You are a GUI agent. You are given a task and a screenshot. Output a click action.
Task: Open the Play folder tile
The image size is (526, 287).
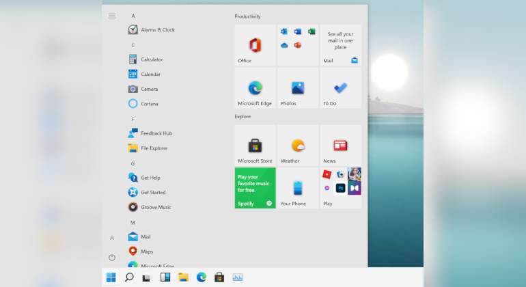340,188
